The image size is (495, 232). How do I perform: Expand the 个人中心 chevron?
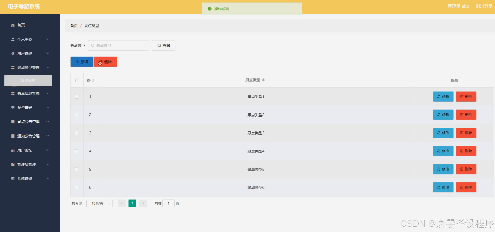pos(48,39)
